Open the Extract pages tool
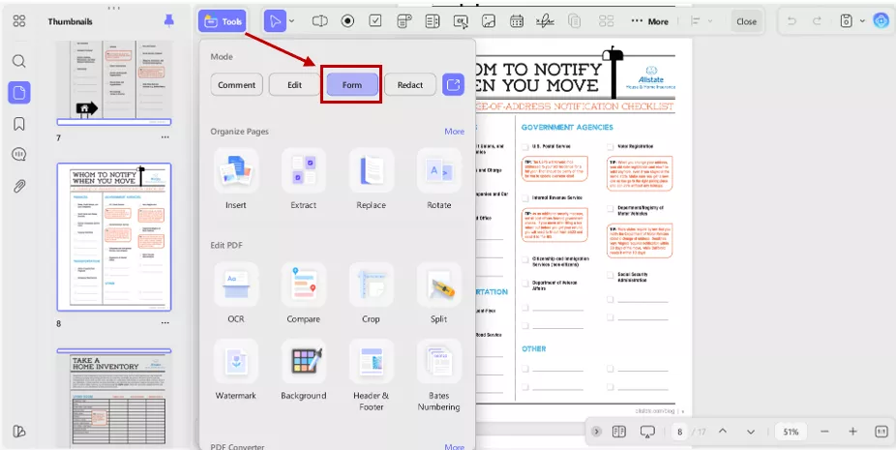The image size is (896, 450). 304,180
